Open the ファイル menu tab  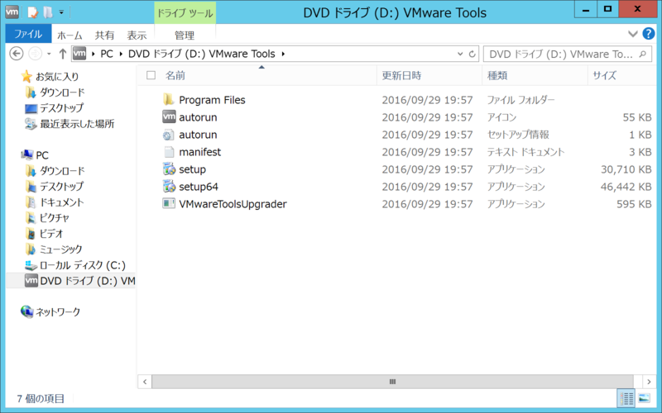tap(28, 34)
